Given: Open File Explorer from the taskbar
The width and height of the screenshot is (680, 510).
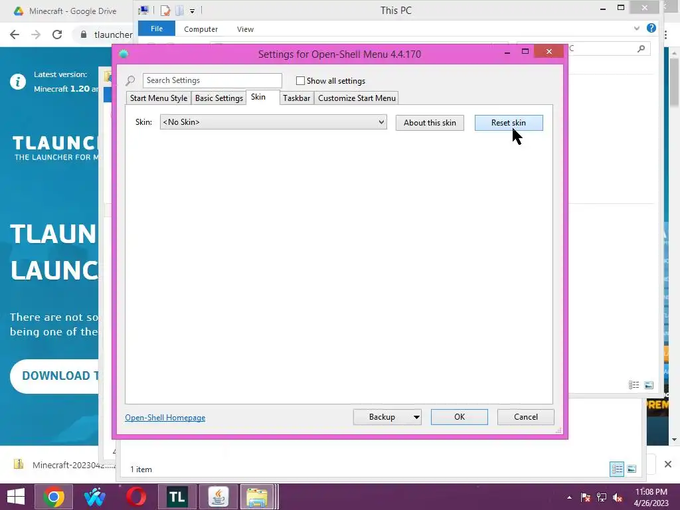Looking at the screenshot, I should tap(257, 497).
